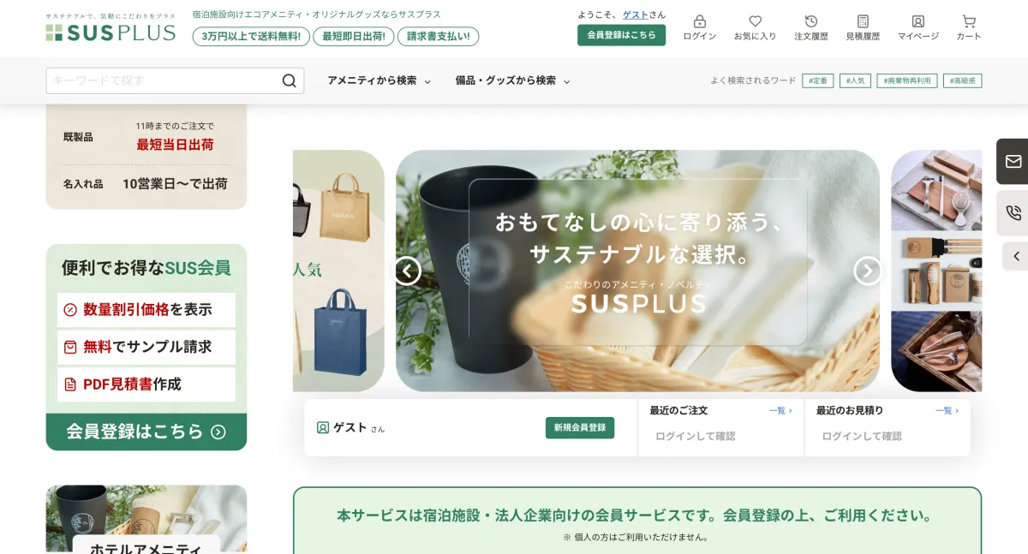Show previous carousel slide
The width and height of the screenshot is (1028, 554).
407,271
